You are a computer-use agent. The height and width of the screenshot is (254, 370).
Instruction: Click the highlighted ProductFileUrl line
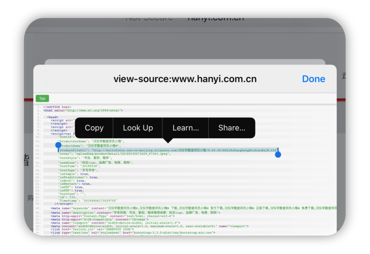(168, 150)
